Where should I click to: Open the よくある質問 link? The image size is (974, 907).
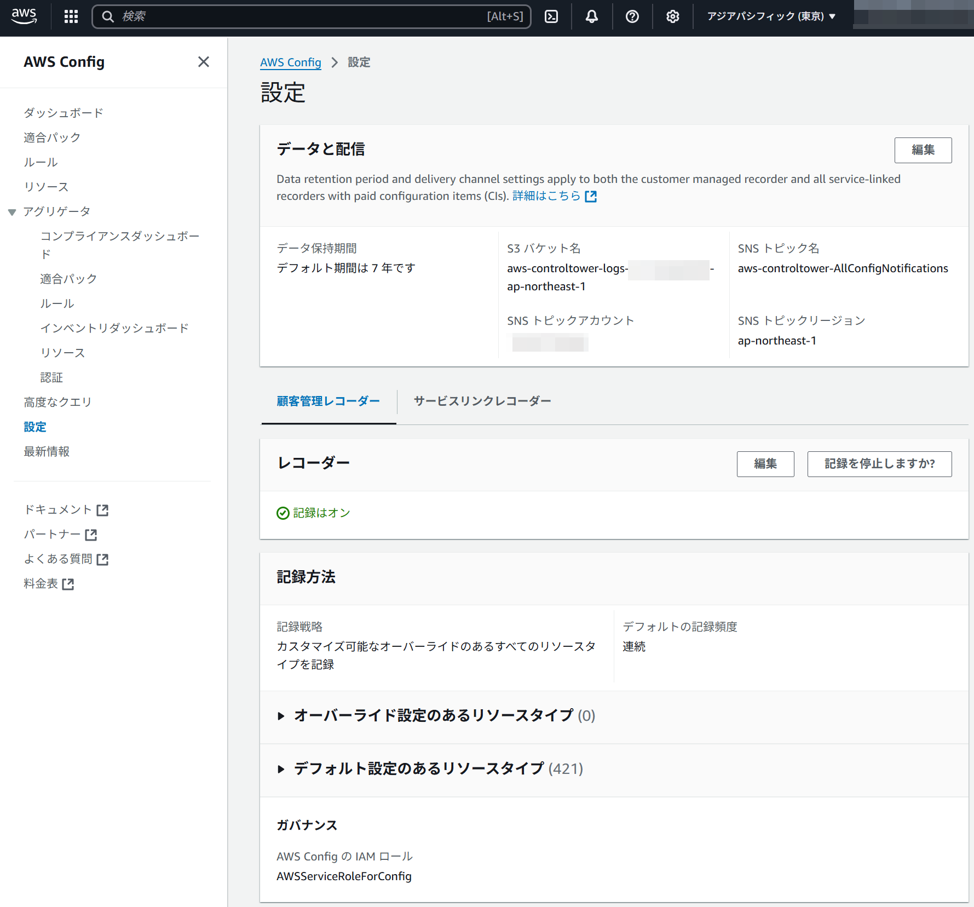(58, 559)
